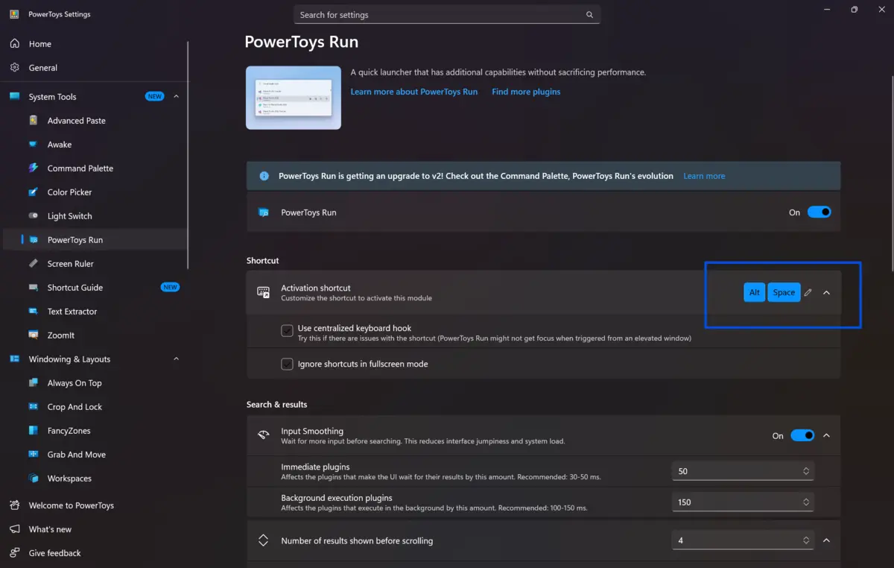The image size is (894, 568).
Task: Click the search magnifier icon
Action: (589, 15)
